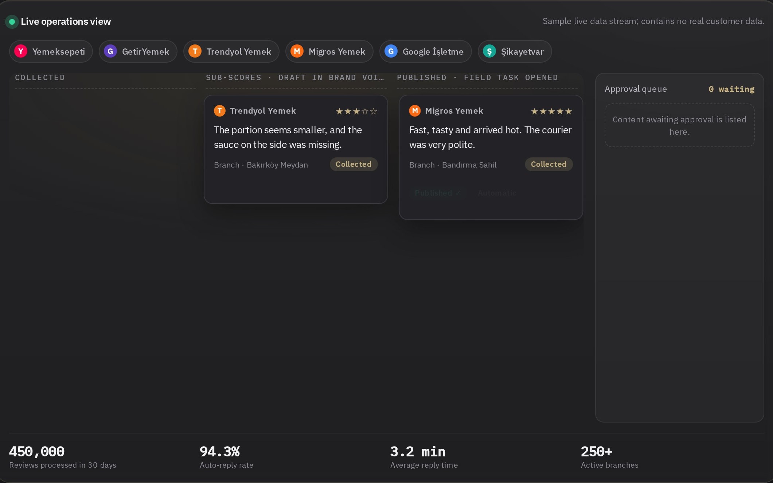This screenshot has height=483, width=773.
Task: Click Branch · Bandırma Sahil label
Action: 453,165
